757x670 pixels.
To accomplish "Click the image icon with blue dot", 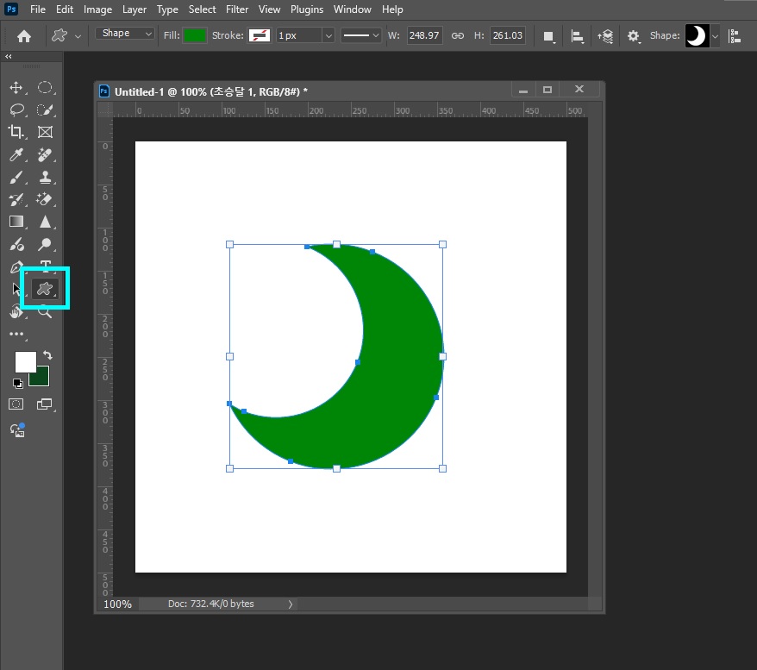I will (x=17, y=429).
